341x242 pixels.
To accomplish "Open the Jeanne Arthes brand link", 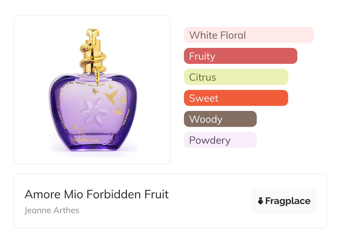I will (x=52, y=210).
